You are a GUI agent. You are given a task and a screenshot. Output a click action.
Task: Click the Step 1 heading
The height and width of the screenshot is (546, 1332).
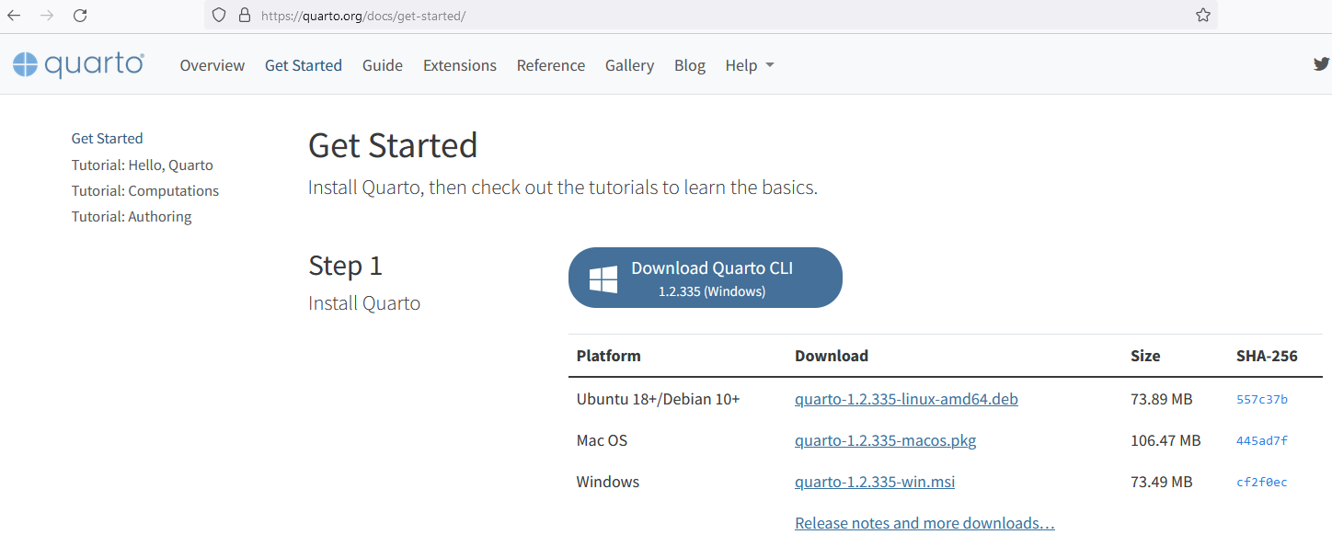pos(345,266)
